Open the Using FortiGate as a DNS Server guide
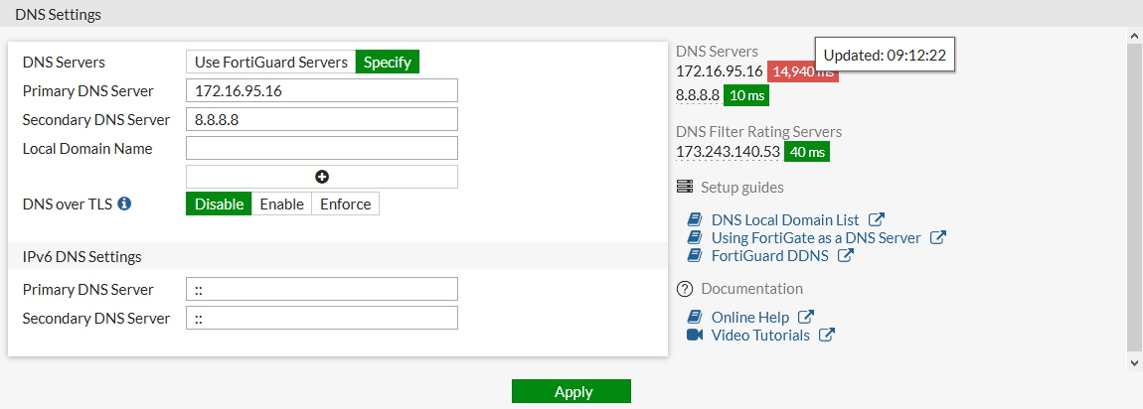 [815, 238]
